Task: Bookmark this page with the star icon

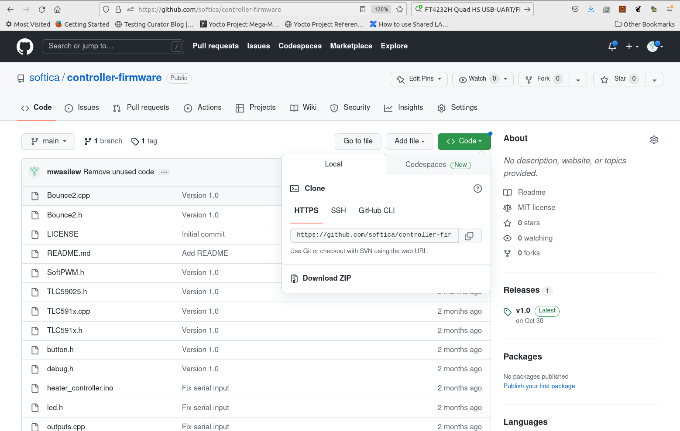Action: [399, 9]
